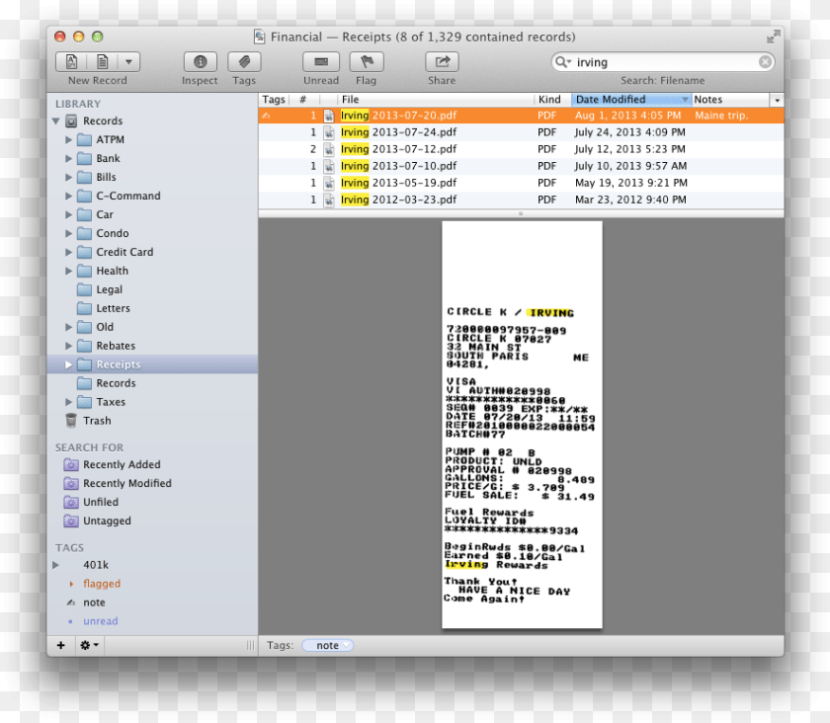Select Irving 2013-07-24.pdf row

(521, 132)
